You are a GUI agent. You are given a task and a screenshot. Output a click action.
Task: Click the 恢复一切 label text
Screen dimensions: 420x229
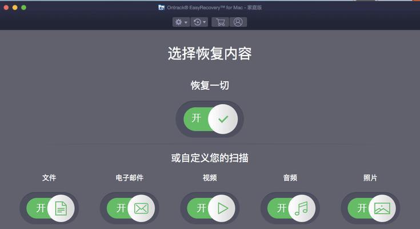(x=210, y=85)
